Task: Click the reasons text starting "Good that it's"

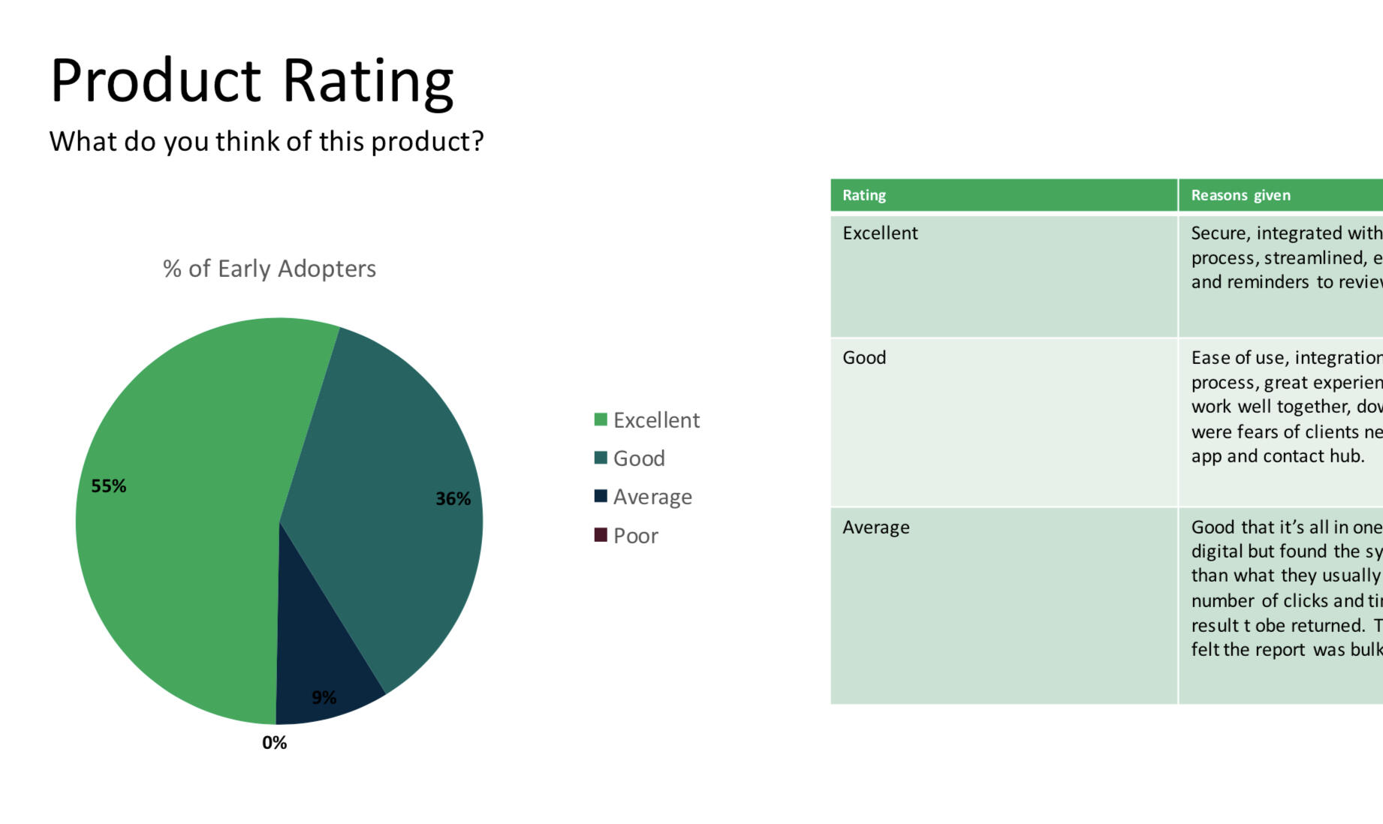Action: point(1285,588)
